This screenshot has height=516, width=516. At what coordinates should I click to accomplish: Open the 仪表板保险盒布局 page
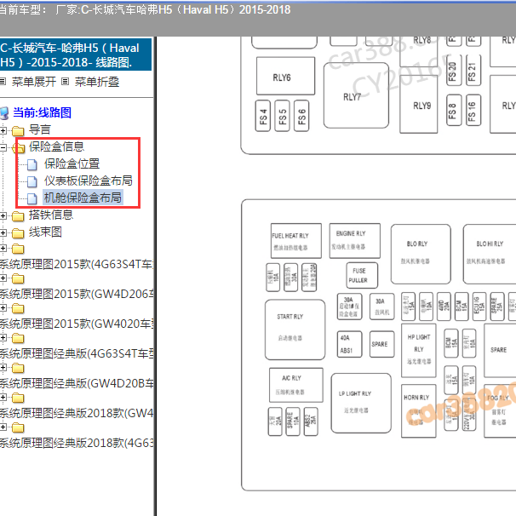pos(89,181)
